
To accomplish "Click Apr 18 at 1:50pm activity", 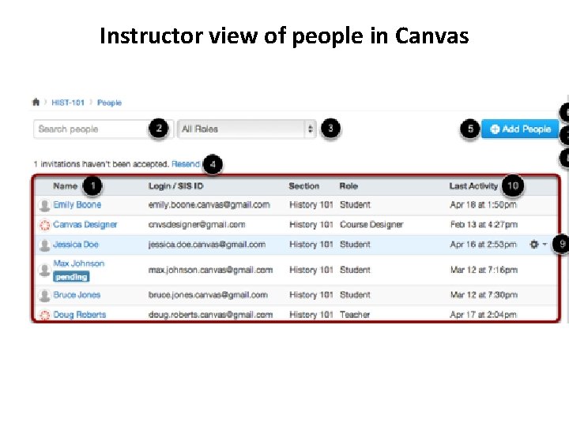I will [484, 204].
